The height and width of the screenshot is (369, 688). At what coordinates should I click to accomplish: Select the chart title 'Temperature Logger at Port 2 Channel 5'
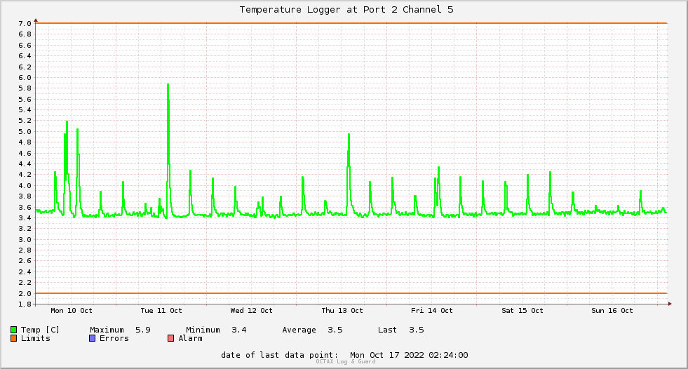pos(346,10)
